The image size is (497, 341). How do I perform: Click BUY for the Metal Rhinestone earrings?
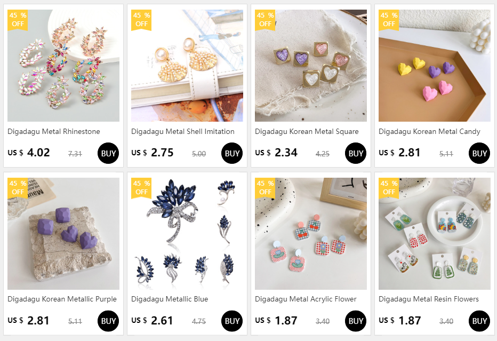coord(108,153)
